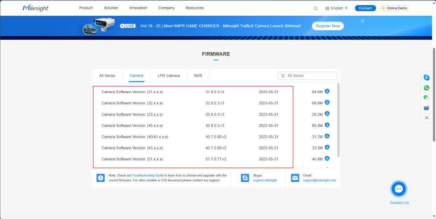The height and width of the screenshot is (219, 436).
Task: Download firmware 43.7.0.80-r2
Action: pyautogui.click(x=327, y=147)
